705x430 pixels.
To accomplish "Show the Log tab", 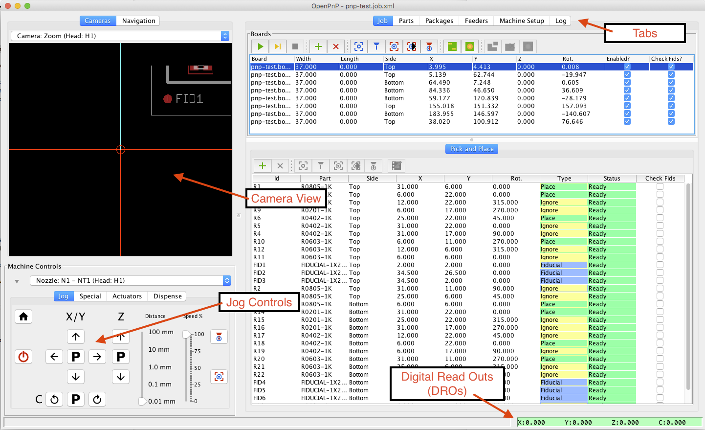I will [561, 21].
